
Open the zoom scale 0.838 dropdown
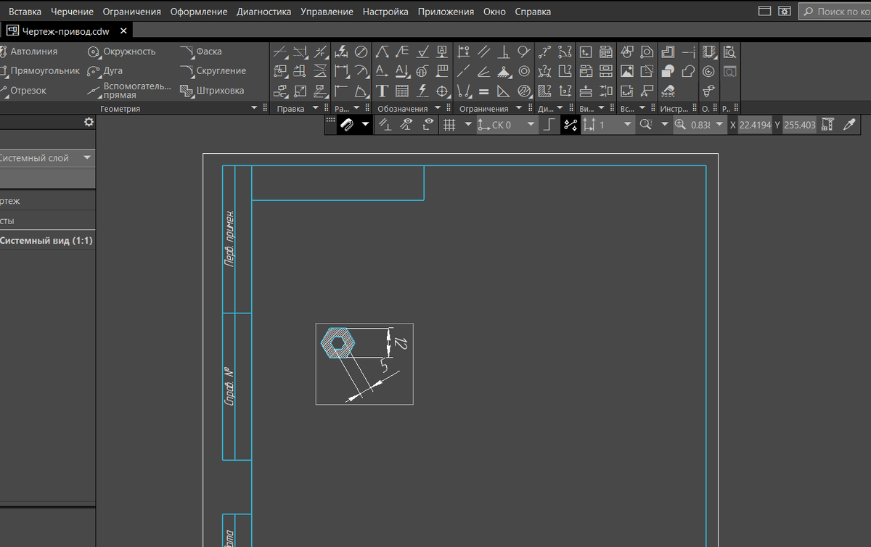point(719,125)
